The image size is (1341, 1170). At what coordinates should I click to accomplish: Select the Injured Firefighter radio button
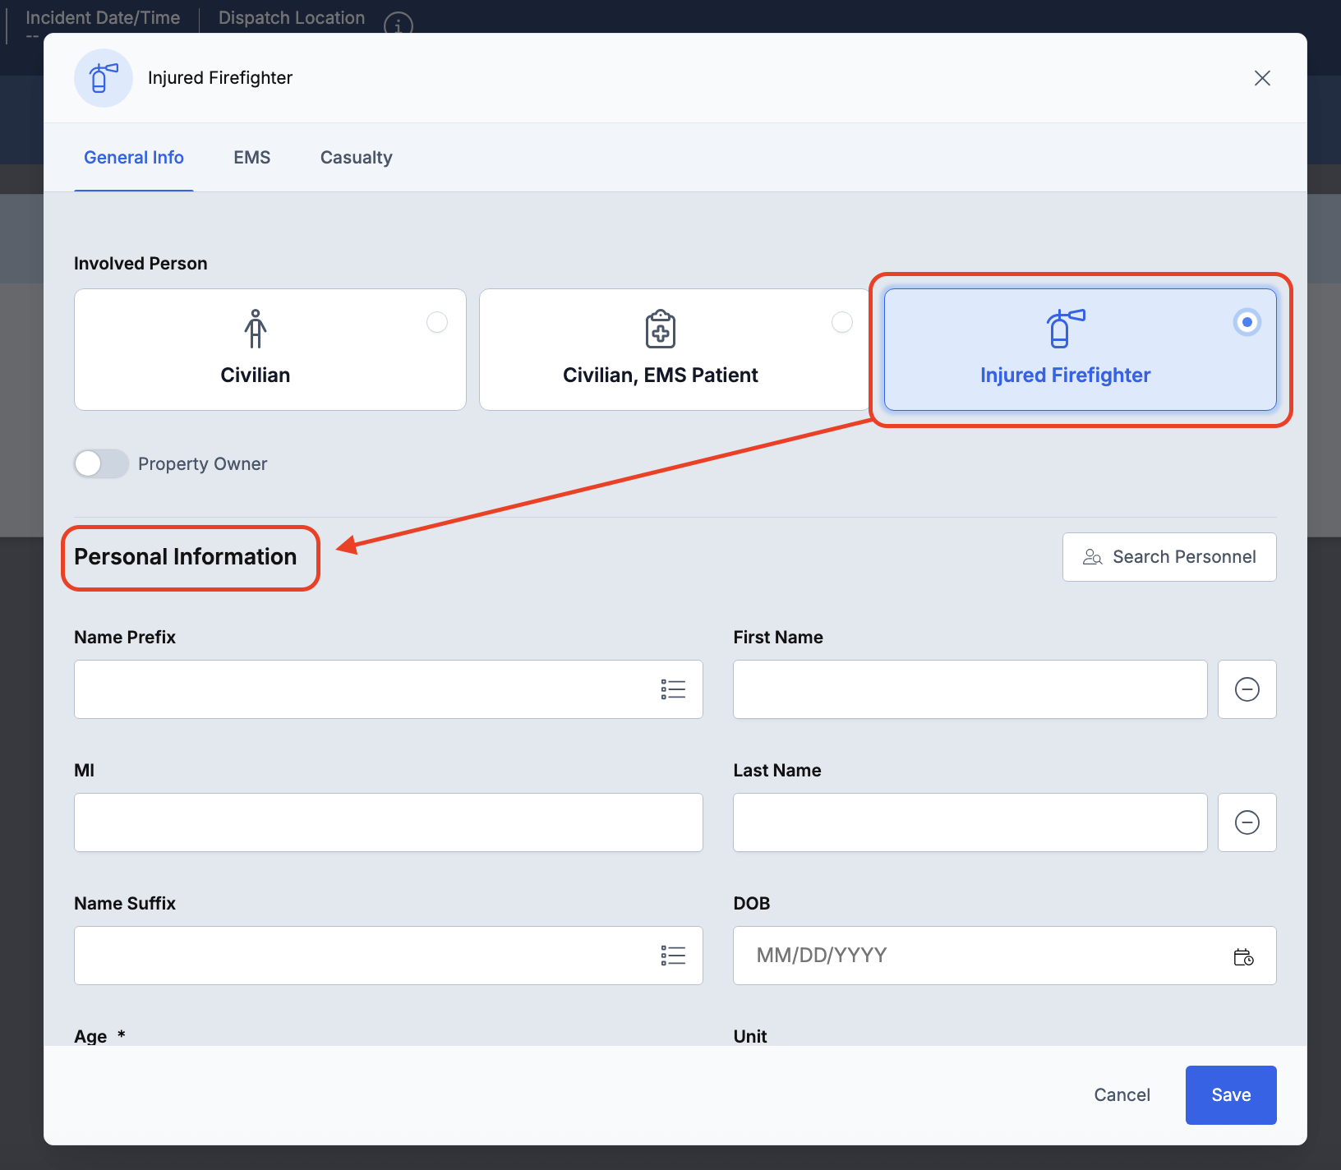tap(1247, 322)
